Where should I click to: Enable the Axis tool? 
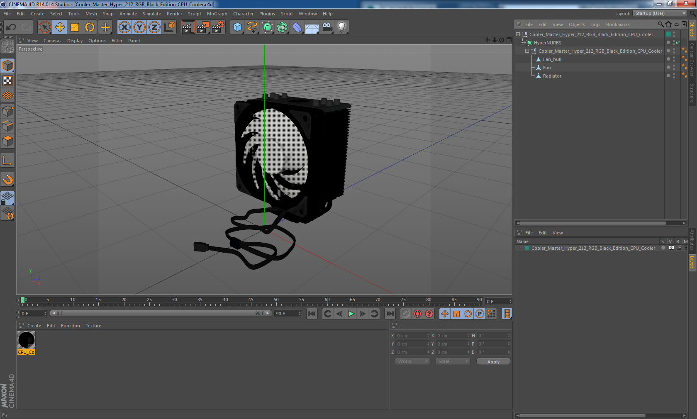click(7, 160)
